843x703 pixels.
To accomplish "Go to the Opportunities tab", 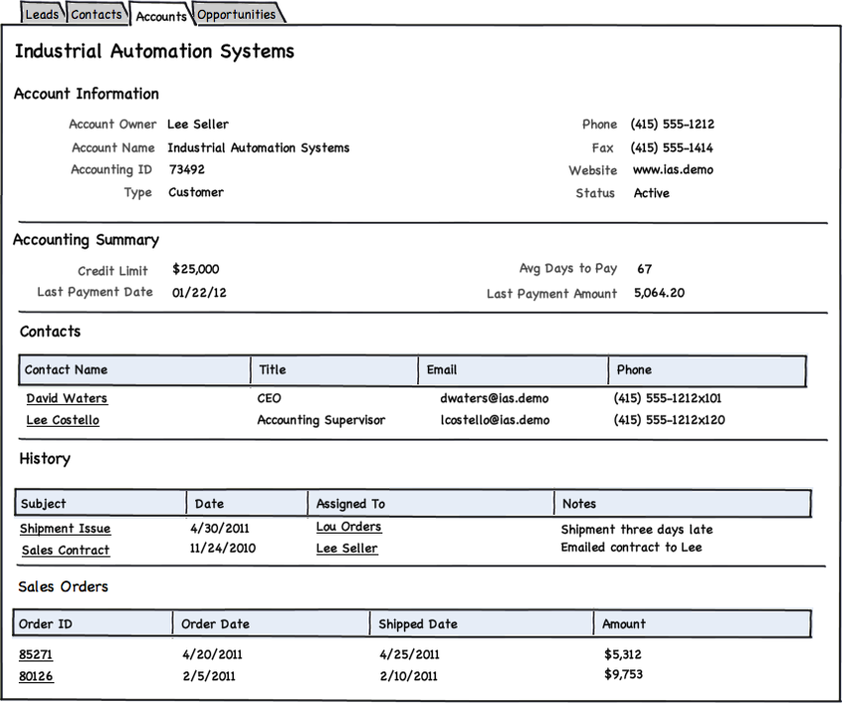I will click(x=236, y=14).
